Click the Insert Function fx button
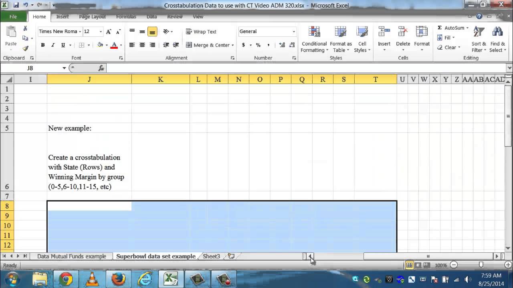This screenshot has height=288, width=513. [x=101, y=68]
